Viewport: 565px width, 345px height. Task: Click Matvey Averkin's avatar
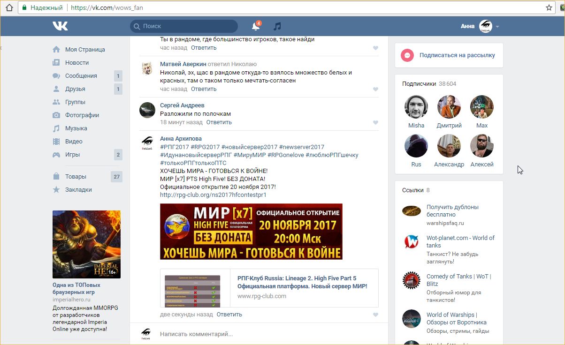click(x=147, y=68)
